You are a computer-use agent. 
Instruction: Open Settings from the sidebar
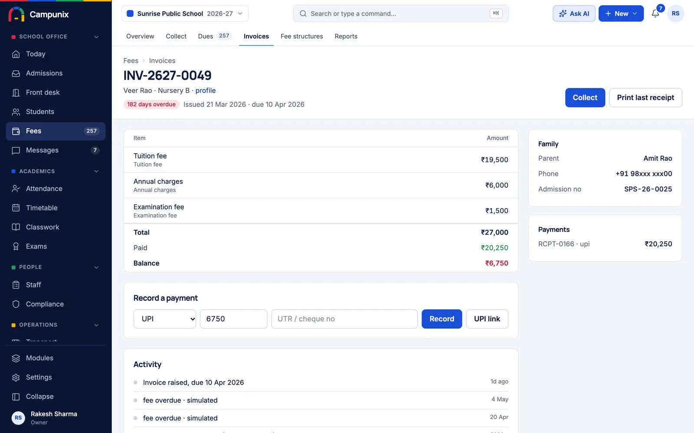[56, 378]
